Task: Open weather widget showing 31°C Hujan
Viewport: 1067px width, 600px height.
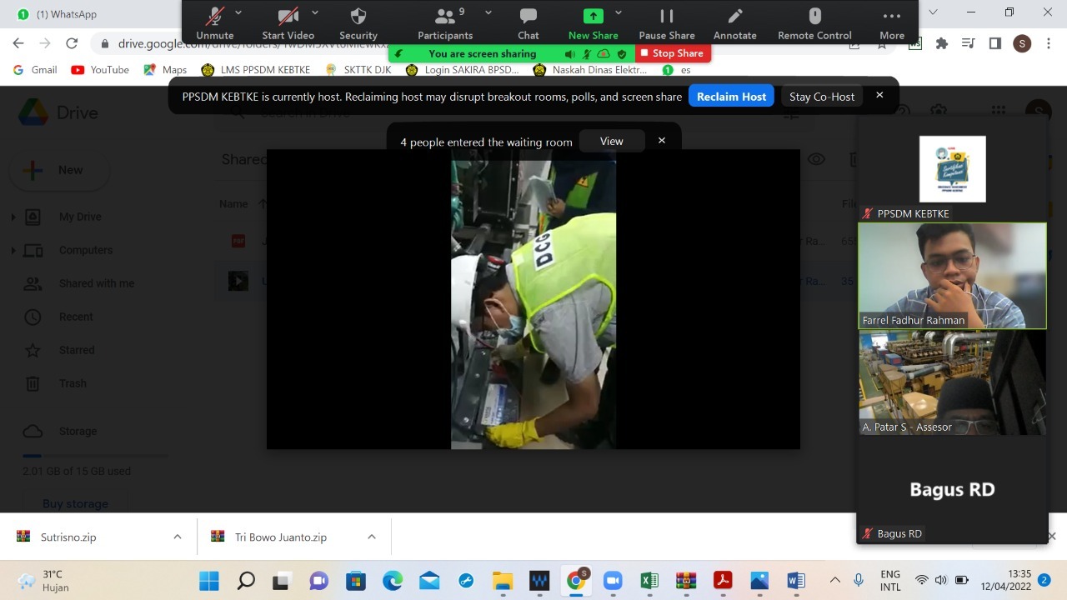Action: point(43,581)
